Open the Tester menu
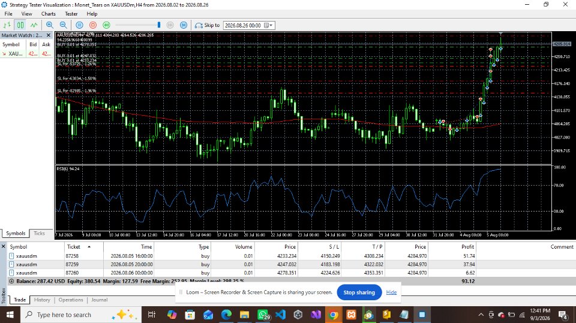 click(x=71, y=14)
